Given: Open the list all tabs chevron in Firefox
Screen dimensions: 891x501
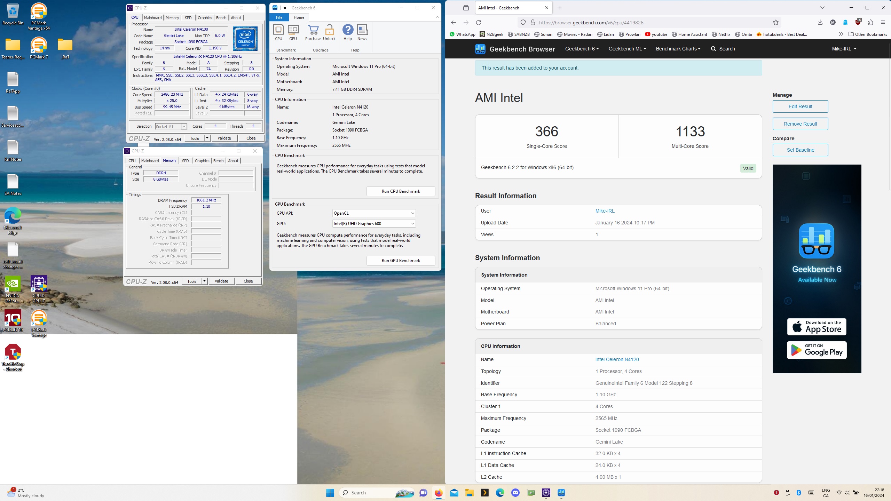Looking at the screenshot, I should pyautogui.click(x=822, y=8).
